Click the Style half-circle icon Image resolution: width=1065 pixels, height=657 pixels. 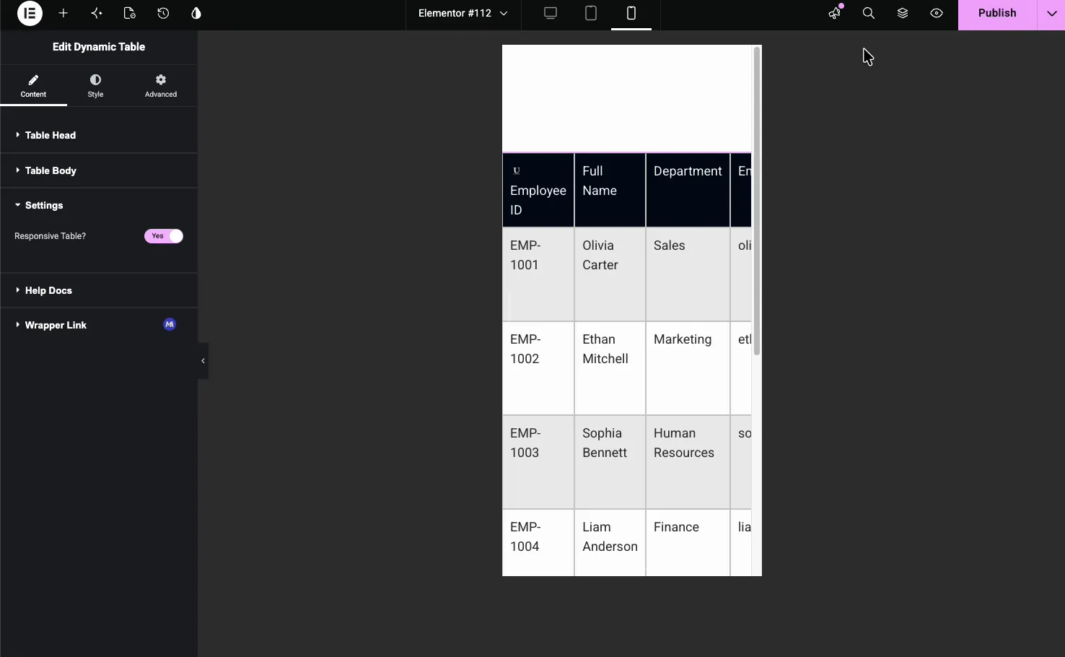(95, 79)
